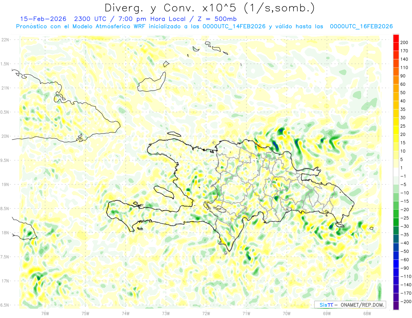Click the positive '40' colorbar label
This screenshot has height=318, width=412.
(403, 101)
